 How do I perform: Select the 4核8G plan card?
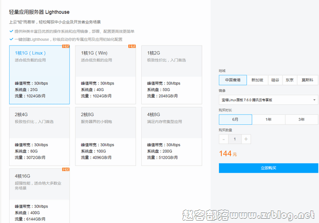[x=171, y=136]
